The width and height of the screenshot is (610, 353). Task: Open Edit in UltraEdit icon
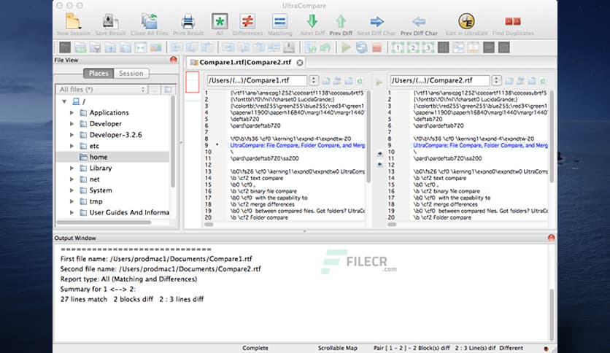click(x=466, y=20)
